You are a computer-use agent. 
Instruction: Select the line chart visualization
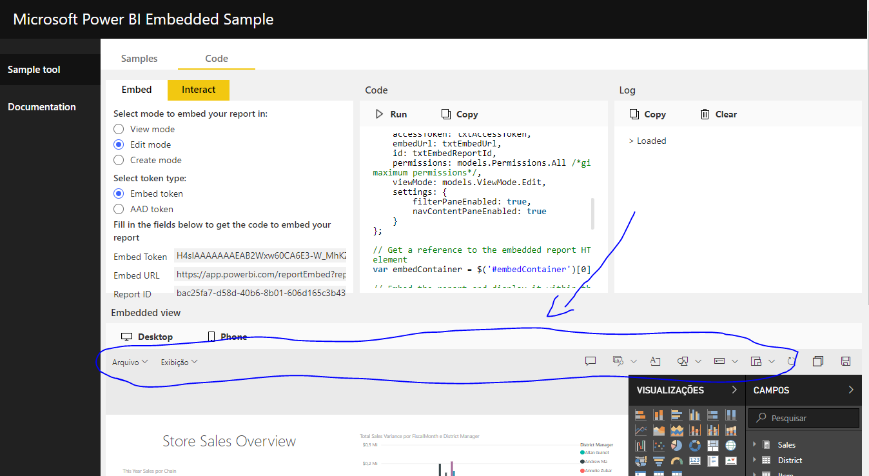tap(641, 430)
